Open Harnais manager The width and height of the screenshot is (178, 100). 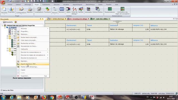(x=81, y=10)
